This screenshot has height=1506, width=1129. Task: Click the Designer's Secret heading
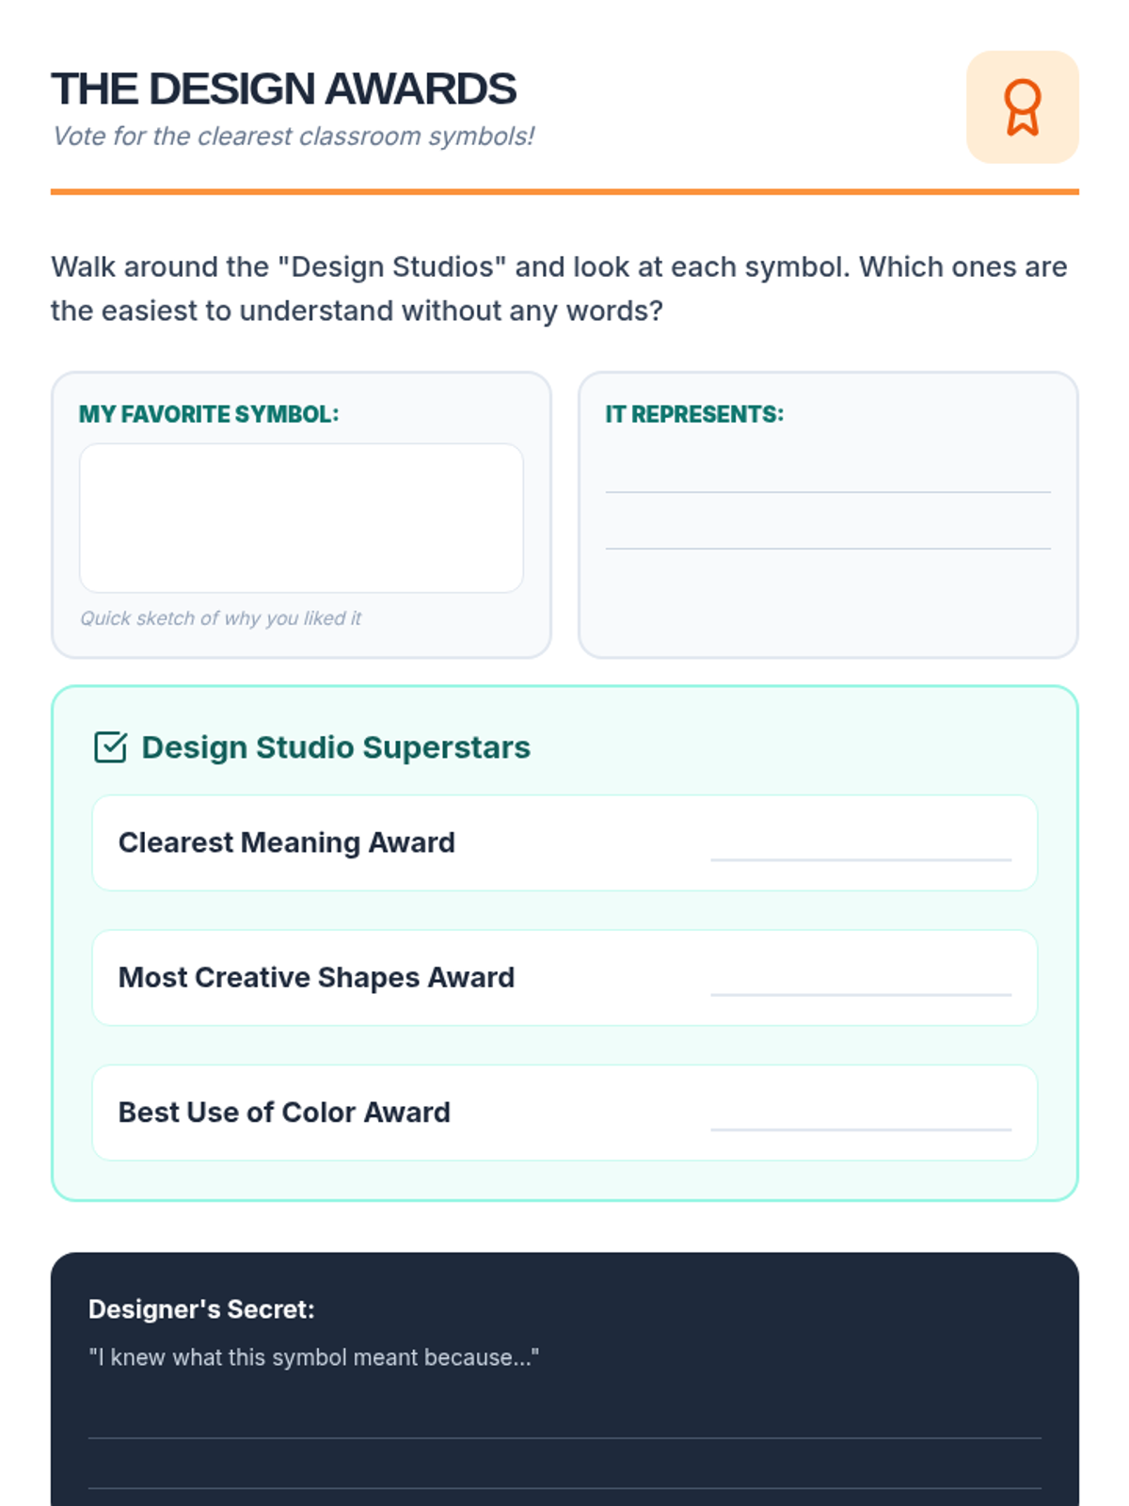pos(201,1309)
